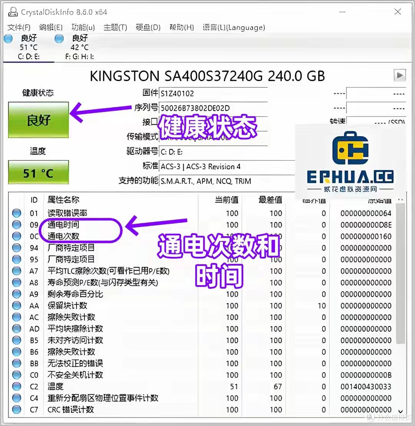The width and height of the screenshot is (415, 426).
Task: Click the status icon for A9 剩余寿命百分比
Action: pos(17,294)
